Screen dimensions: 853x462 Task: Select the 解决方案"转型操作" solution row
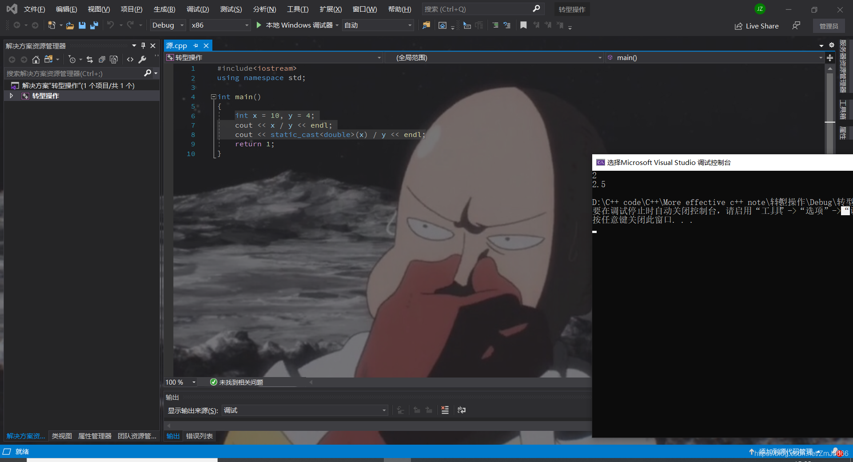pyautogui.click(x=82, y=85)
